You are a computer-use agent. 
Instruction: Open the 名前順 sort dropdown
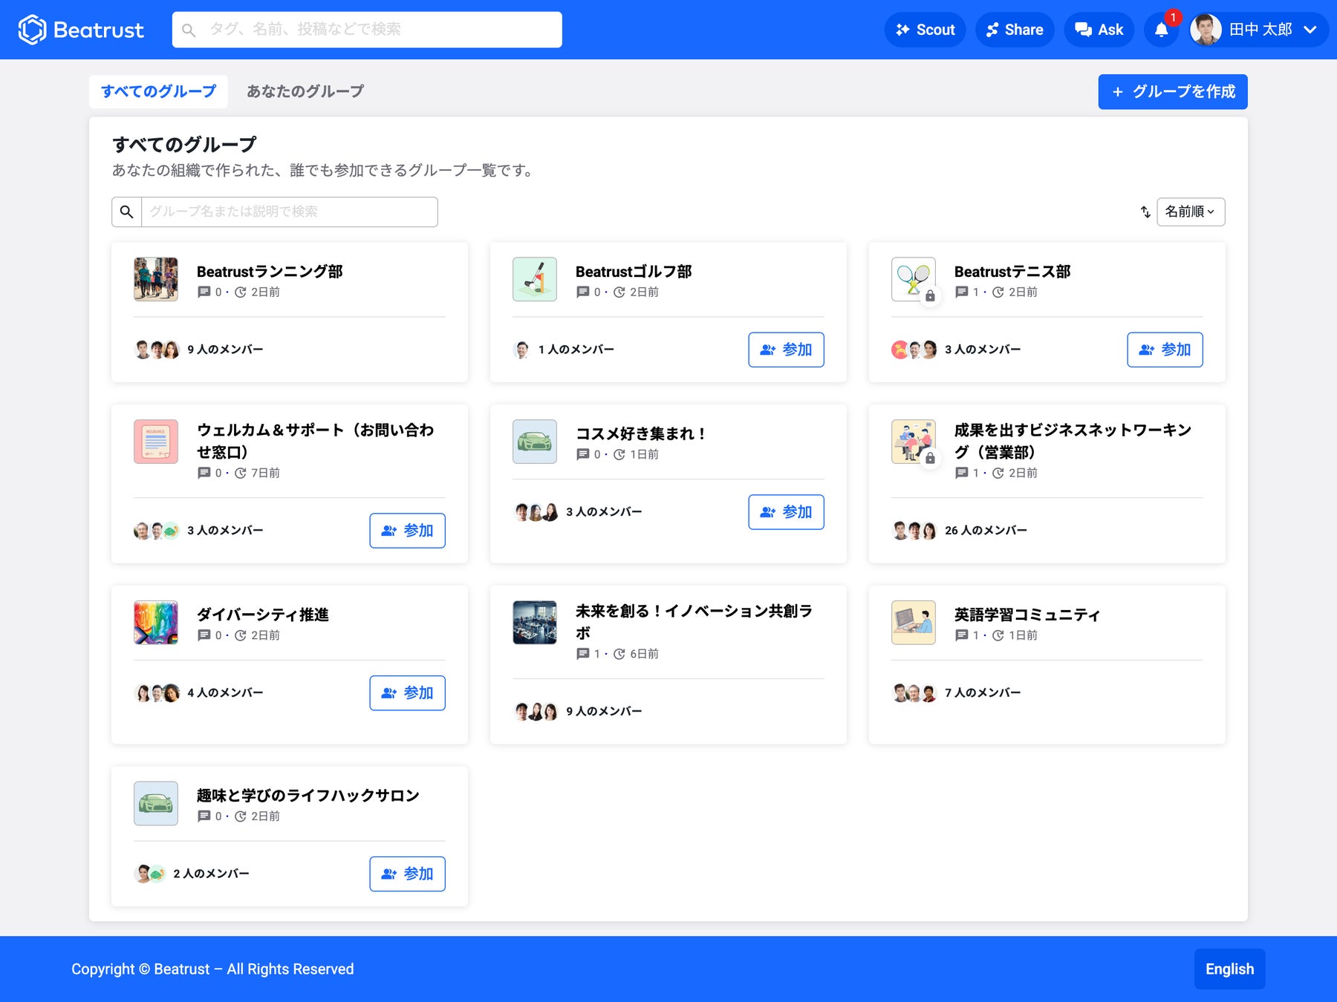pos(1191,212)
